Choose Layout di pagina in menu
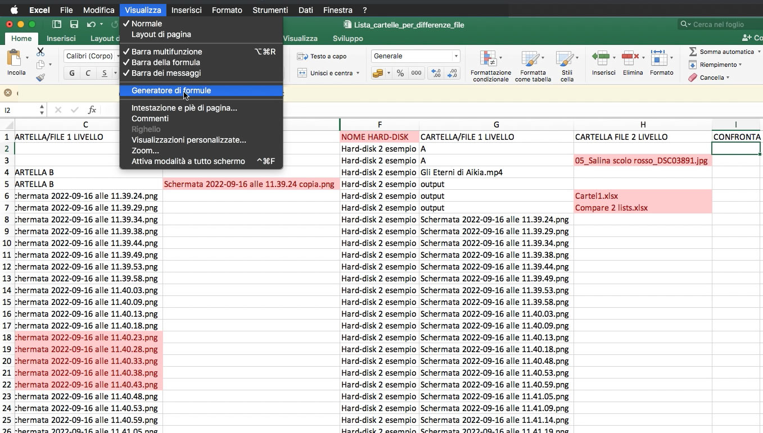The image size is (763, 433). tap(201, 34)
